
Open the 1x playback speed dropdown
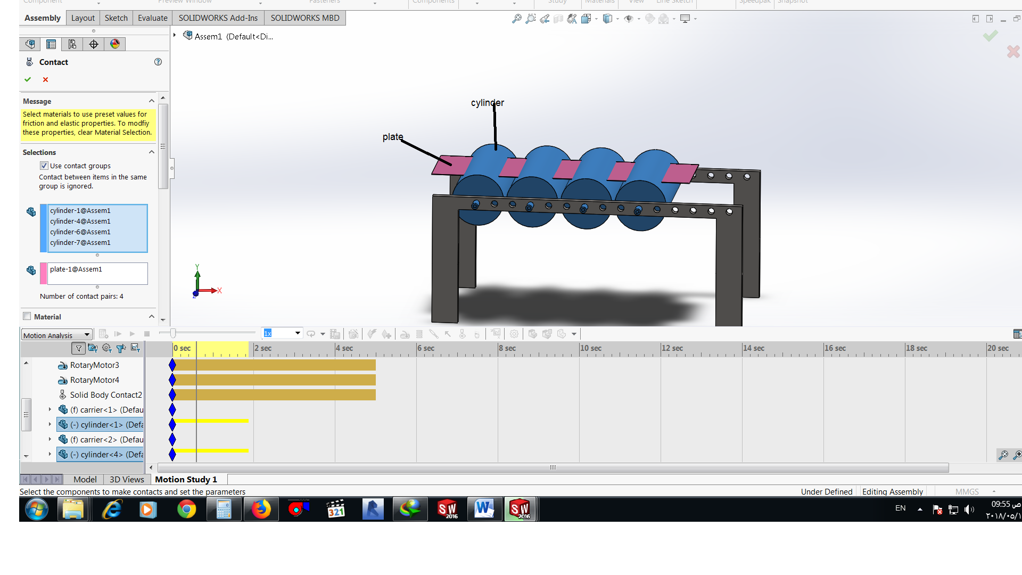(x=298, y=333)
